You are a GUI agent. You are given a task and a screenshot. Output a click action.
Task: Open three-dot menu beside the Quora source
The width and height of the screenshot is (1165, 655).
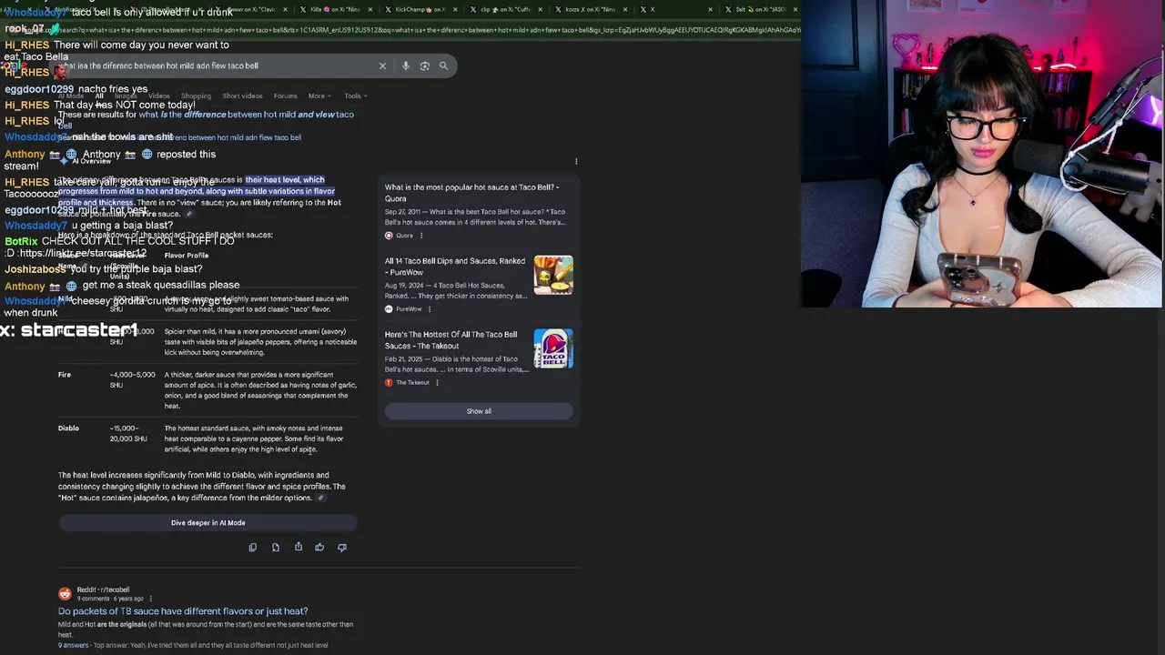[x=421, y=236]
